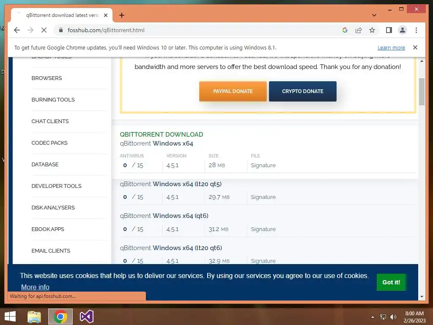Accept cookies with Got it! button
The width and height of the screenshot is (433, 325).
(x=391, y=282)
